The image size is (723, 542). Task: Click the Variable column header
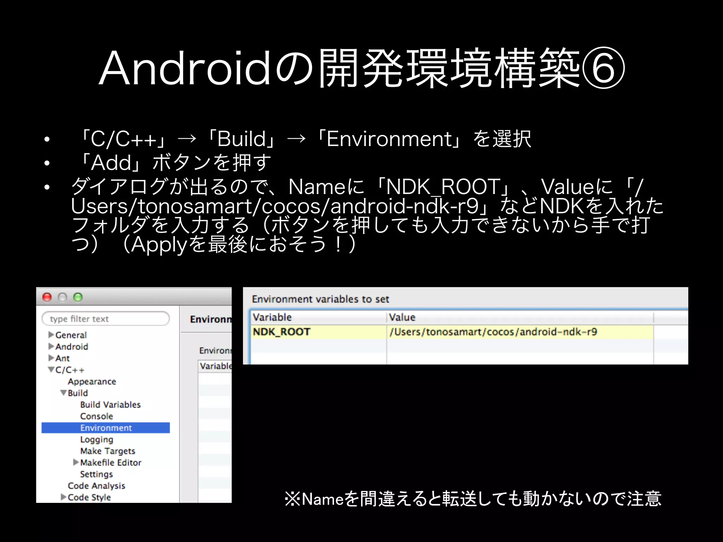point(319,317)
